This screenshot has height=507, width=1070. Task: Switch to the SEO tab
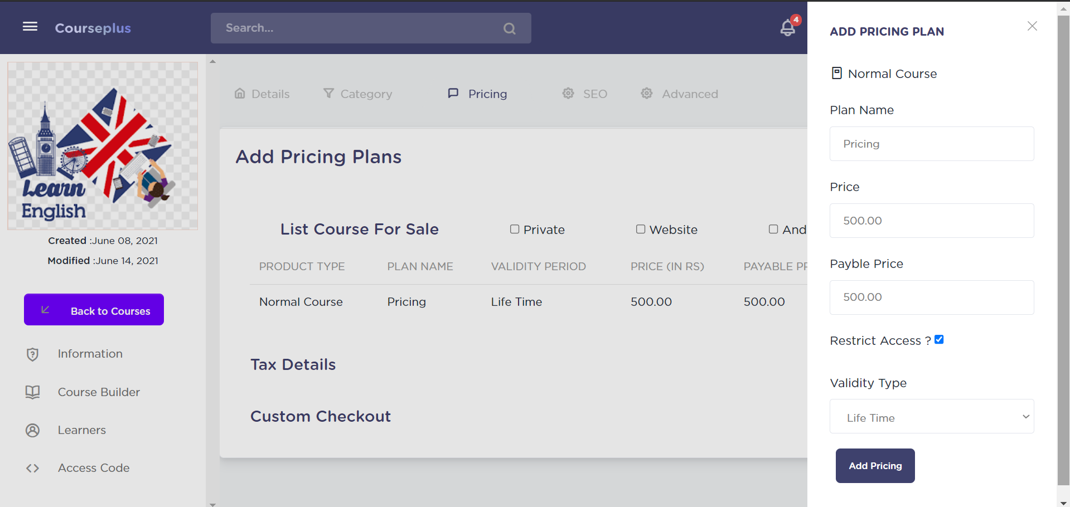585,94
